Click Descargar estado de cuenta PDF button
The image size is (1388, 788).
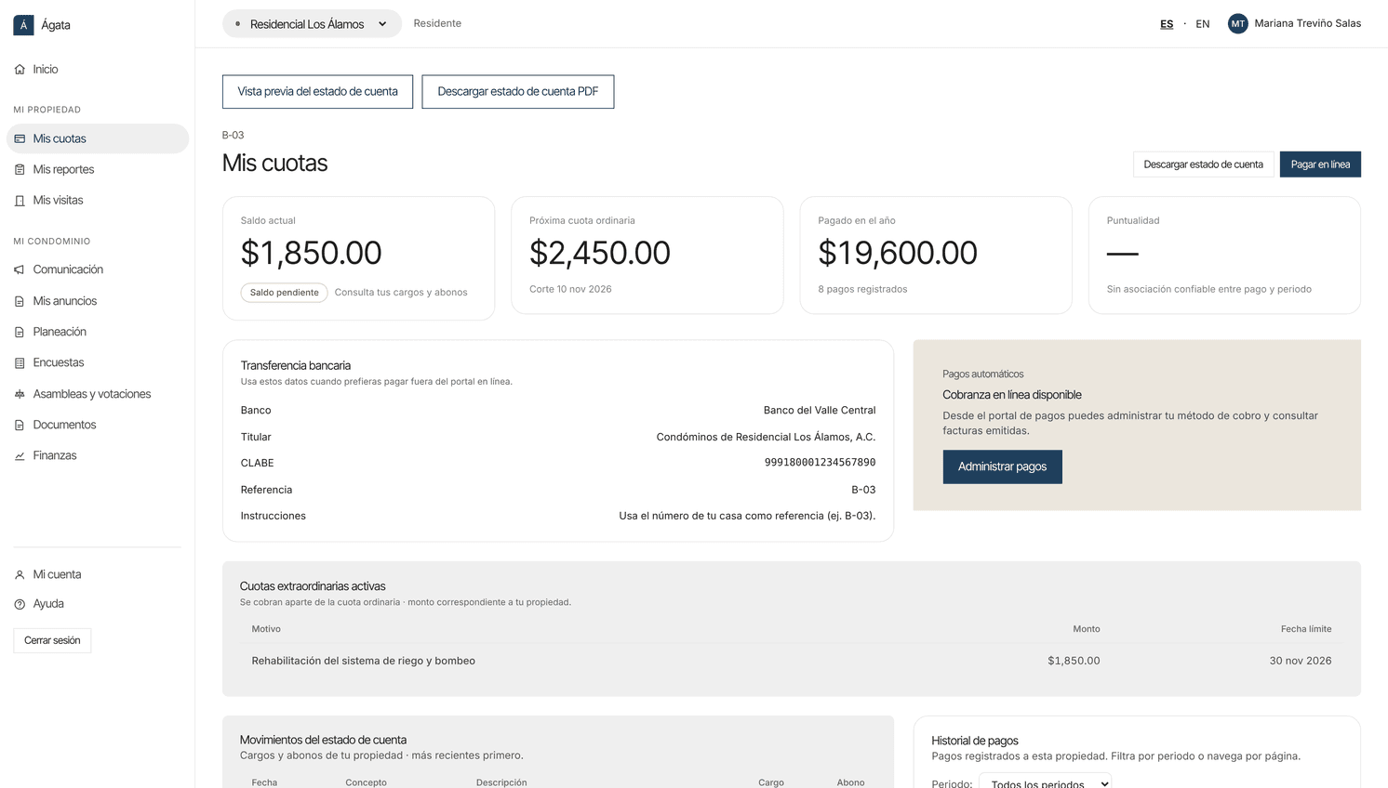(518, 92)
